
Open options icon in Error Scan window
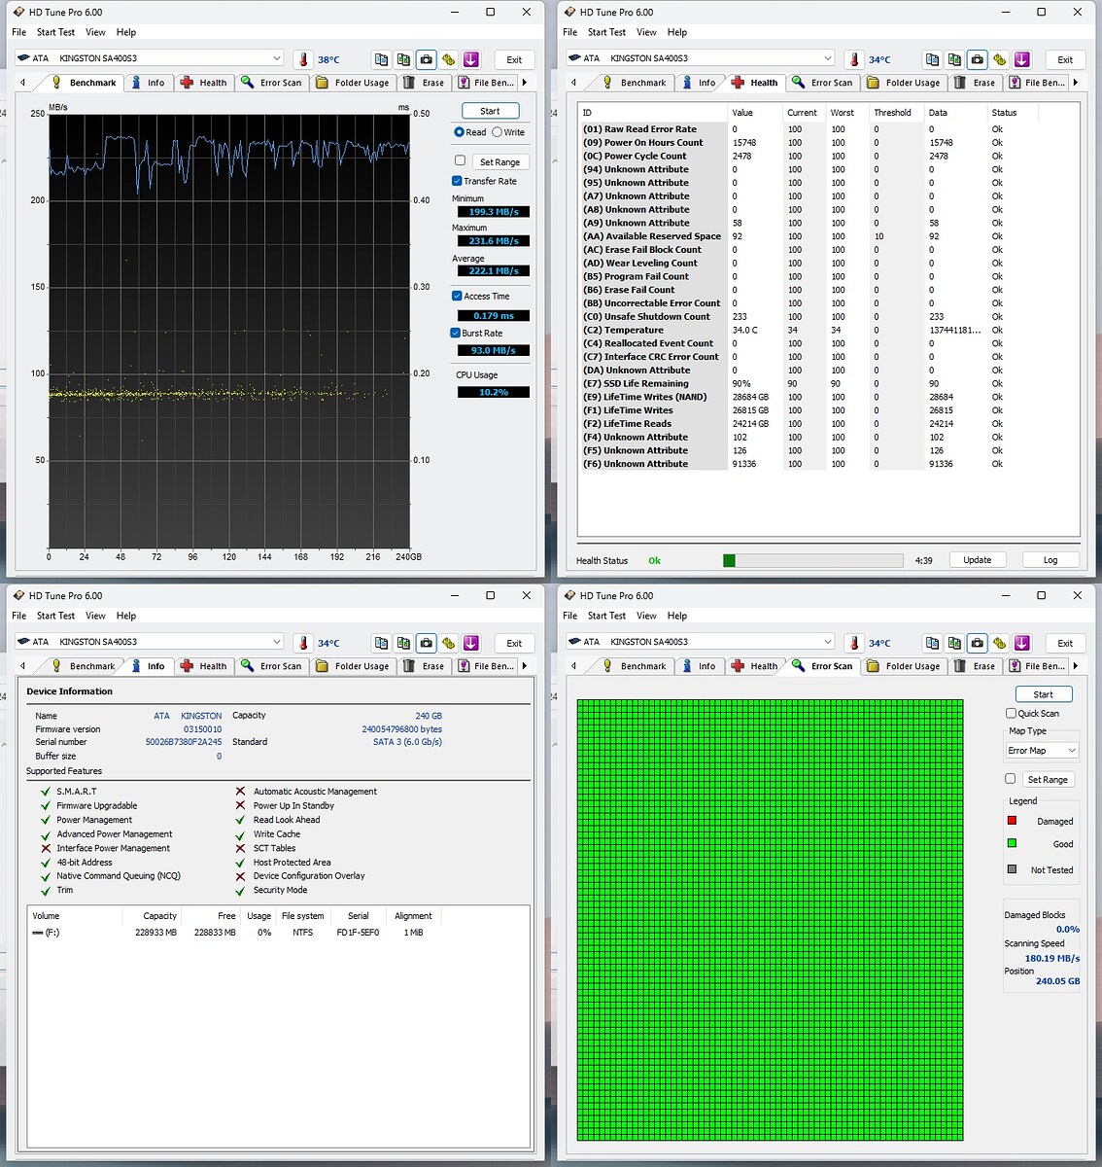pos(999,643)
